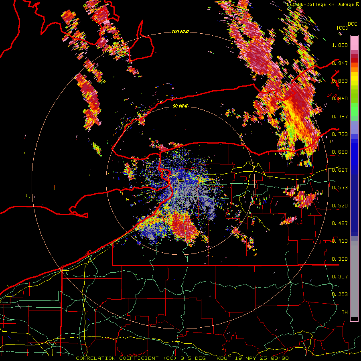
Task: Click the 0.787 scale value
Action: pyautogui.click(x=340, y=116)
